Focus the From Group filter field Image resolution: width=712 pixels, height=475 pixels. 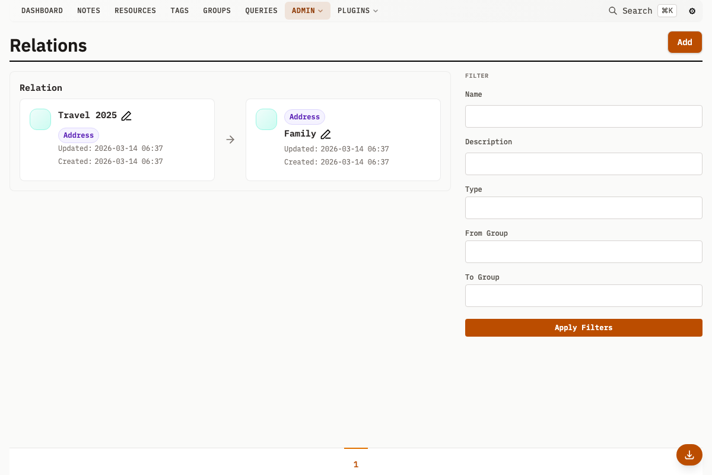tap(583, 252)
